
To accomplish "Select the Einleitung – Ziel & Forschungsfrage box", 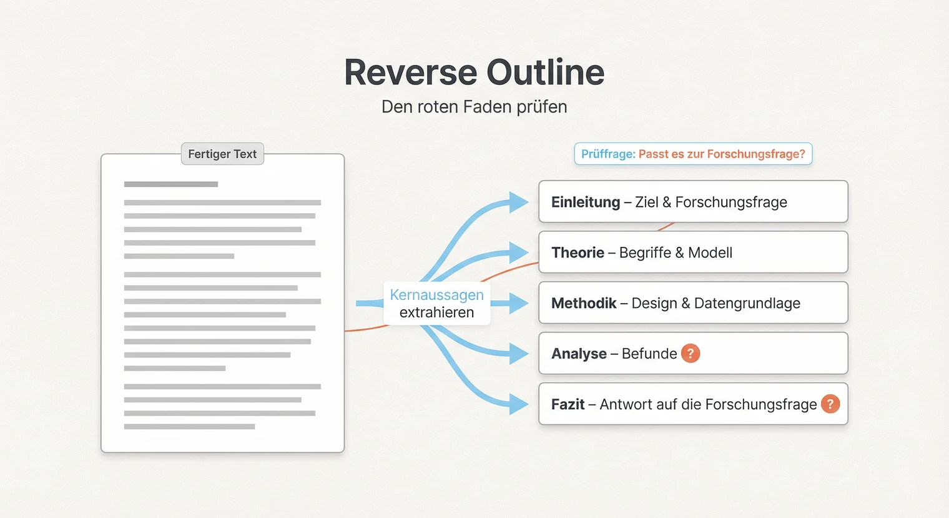I will (x=692, y=202).
